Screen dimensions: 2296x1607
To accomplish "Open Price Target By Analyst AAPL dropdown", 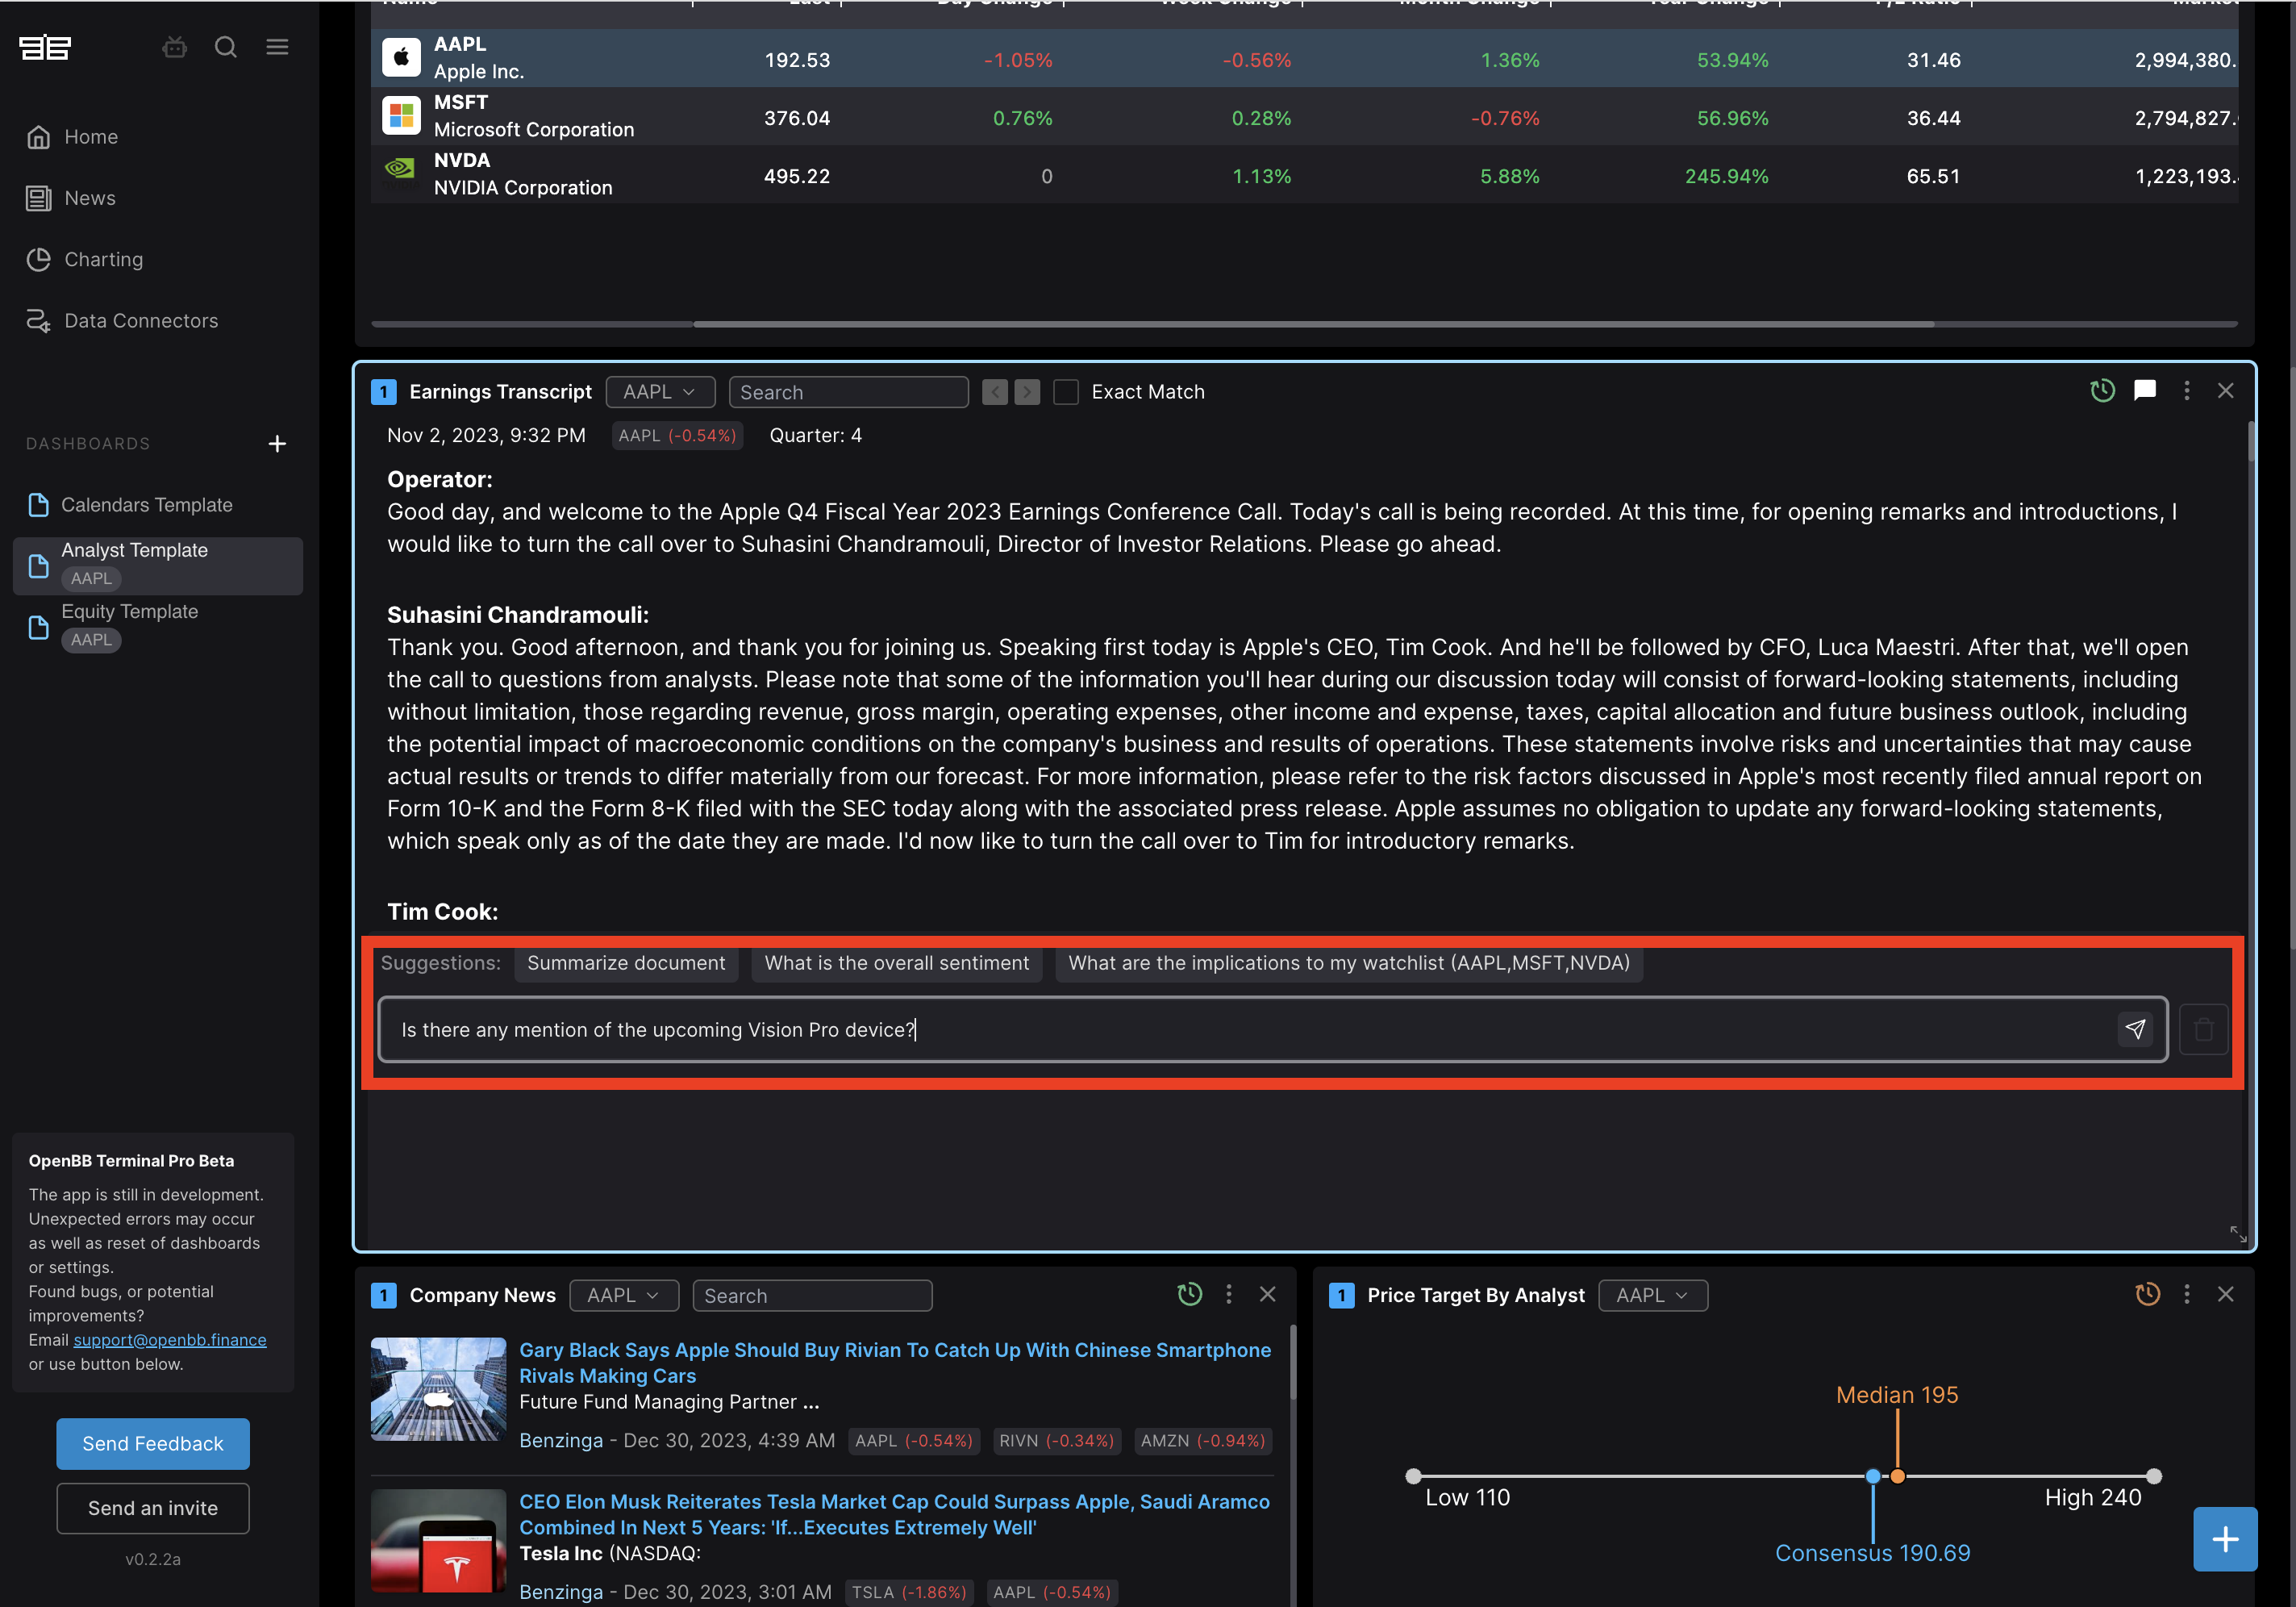I will point(1653,1295).
